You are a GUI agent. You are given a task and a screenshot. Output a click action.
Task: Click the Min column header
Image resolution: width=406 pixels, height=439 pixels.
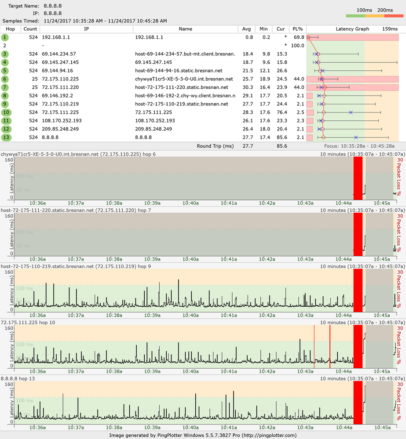tap(263, 29)
